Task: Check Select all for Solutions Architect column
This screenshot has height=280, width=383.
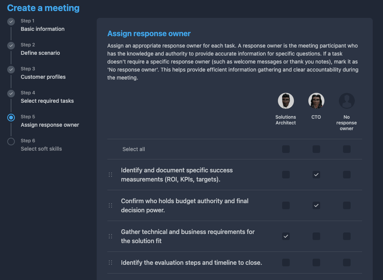Action: [286, 149]
